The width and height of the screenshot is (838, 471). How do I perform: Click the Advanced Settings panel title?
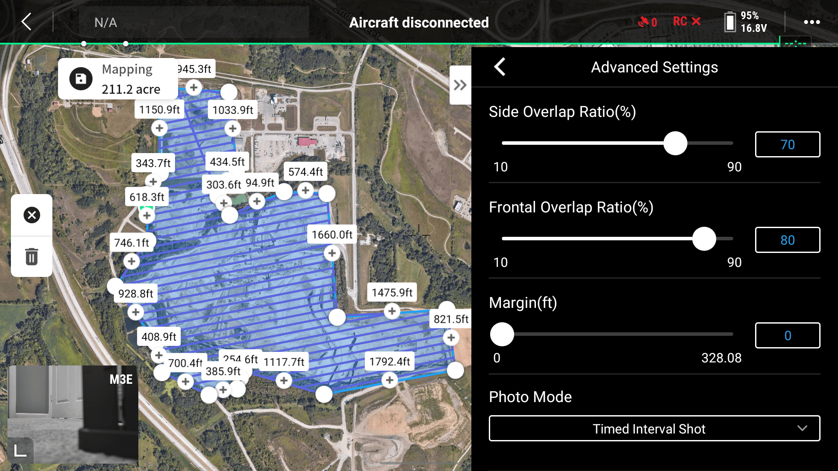point(654,67)
